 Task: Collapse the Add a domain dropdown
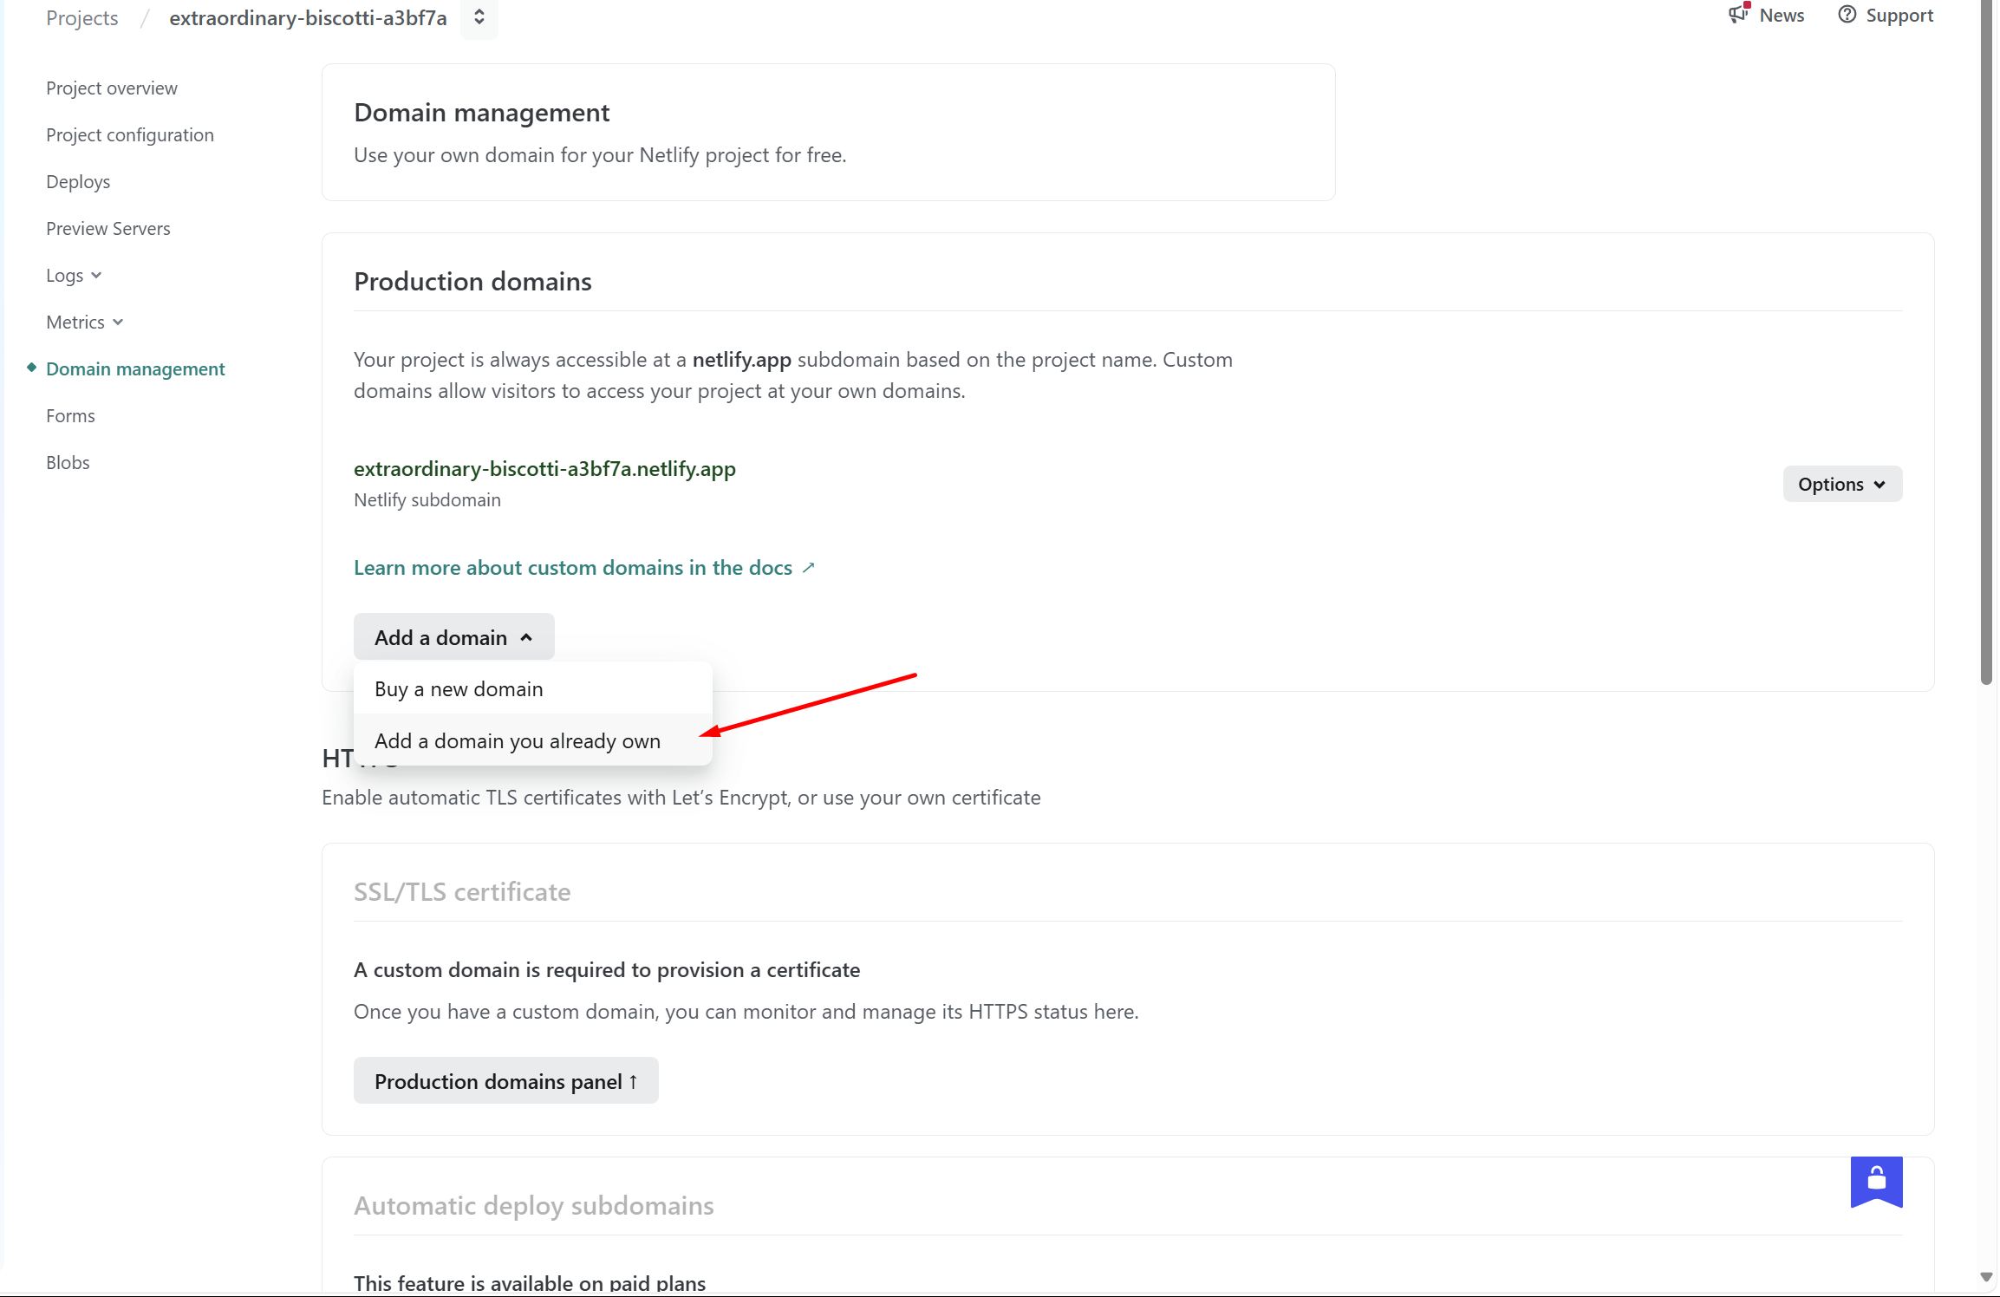coord(453,637)
